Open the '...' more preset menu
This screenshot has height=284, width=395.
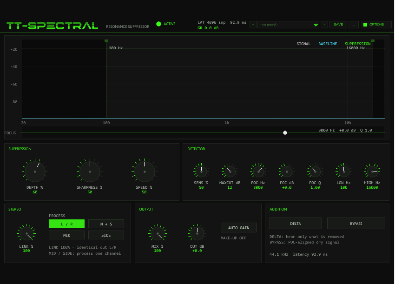354,25
